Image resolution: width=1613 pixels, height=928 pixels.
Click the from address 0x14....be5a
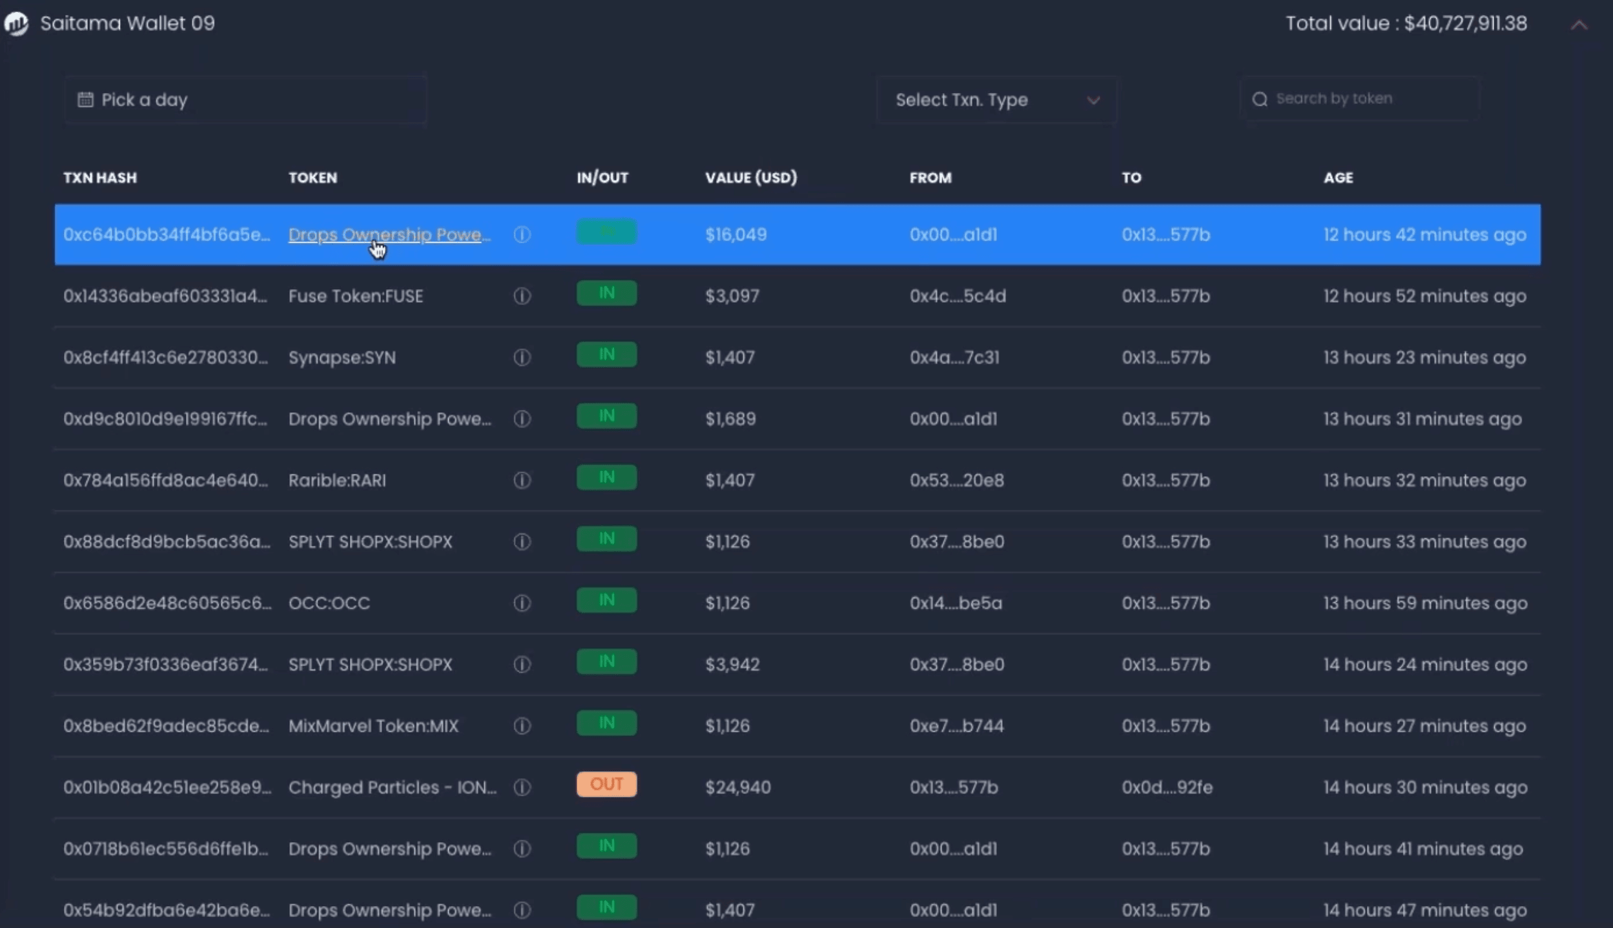tap(956, 603)
